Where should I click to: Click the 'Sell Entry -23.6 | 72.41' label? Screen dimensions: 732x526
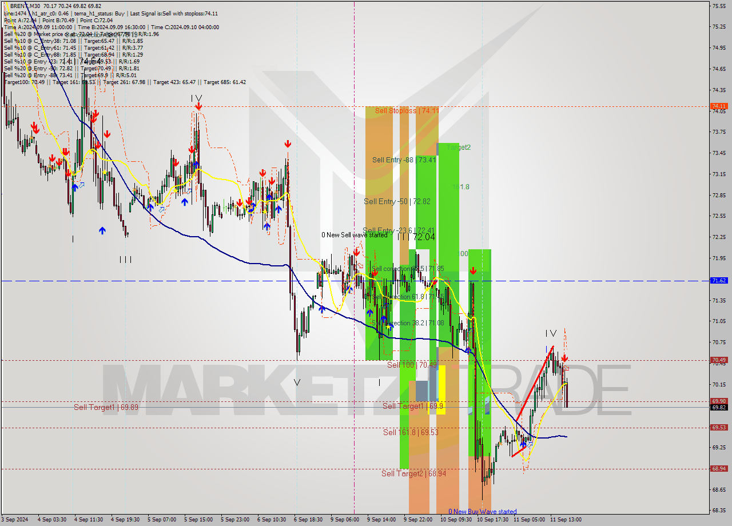pos(398,230)
